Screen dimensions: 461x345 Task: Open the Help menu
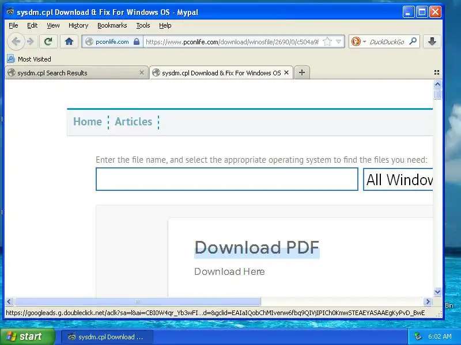(165, 25)
